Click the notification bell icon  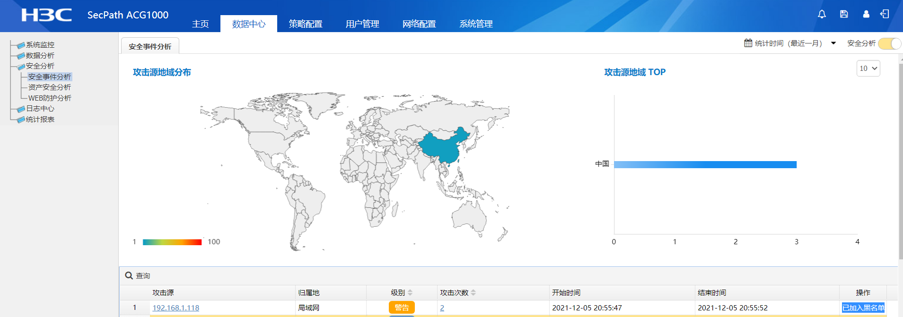[822, 14]
